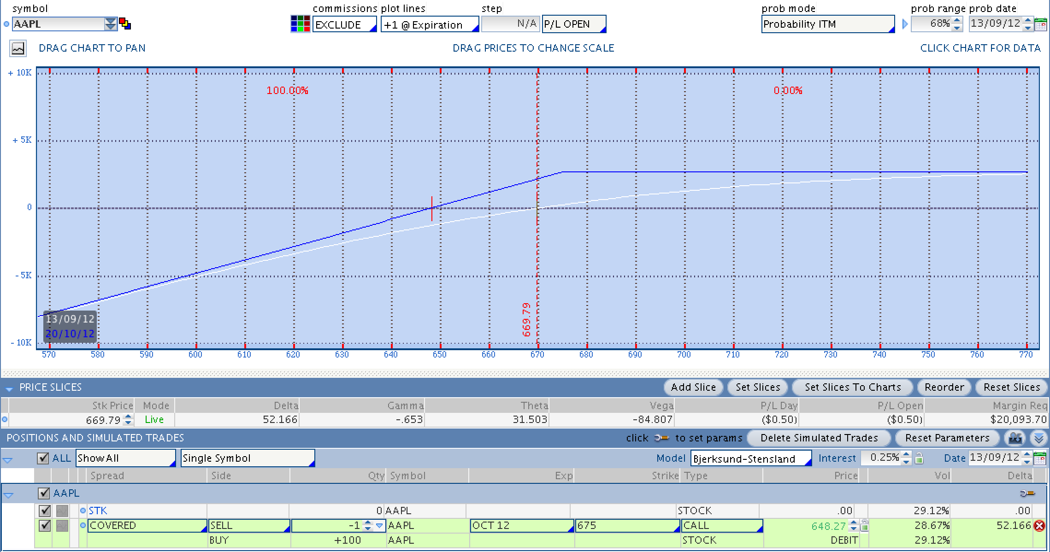Image resolution: width=1050 pixels, height=552 pixels.
Task: Open the Probability ITM prob mode dropdown
Action: coord(827,24)
